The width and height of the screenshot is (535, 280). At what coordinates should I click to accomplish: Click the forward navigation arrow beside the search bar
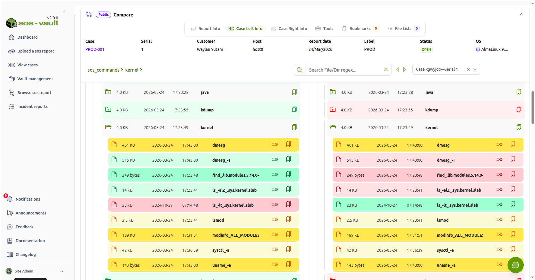pos(405,69)
